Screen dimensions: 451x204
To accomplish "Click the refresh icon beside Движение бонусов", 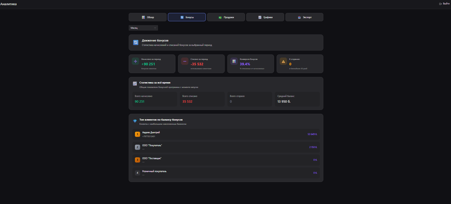I will [x=136, y=43].
